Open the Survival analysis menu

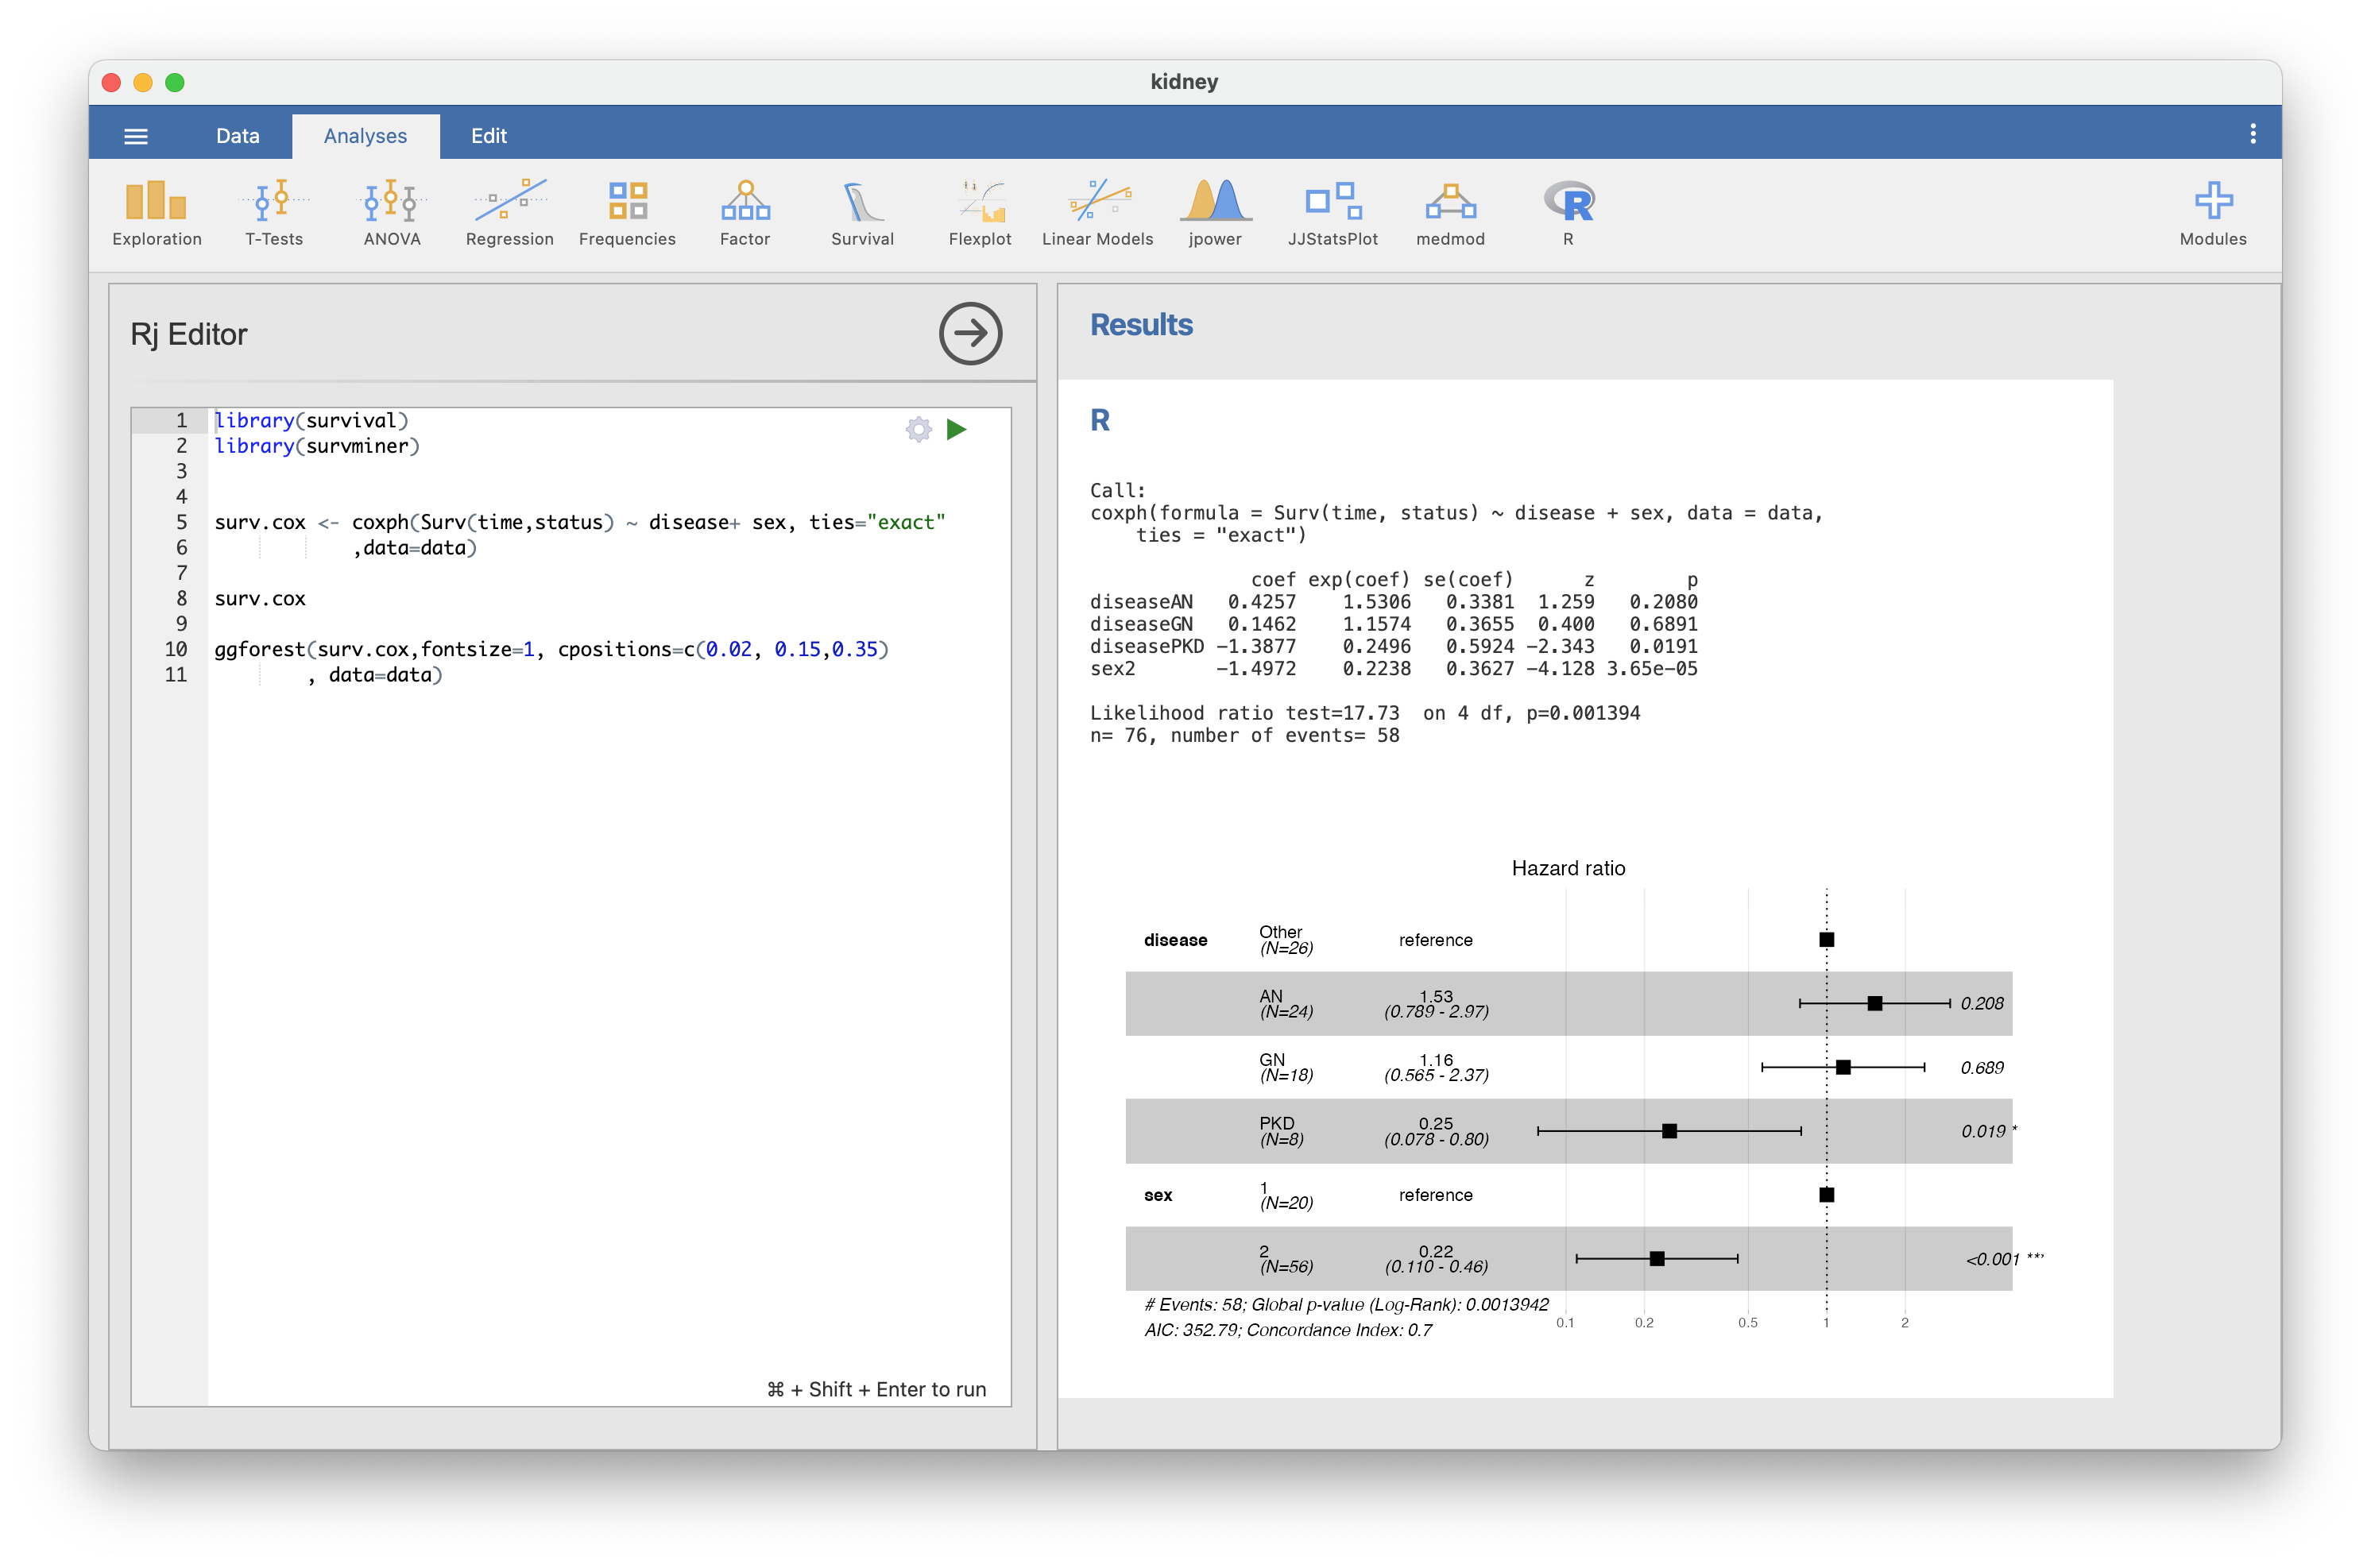(862, 213)
